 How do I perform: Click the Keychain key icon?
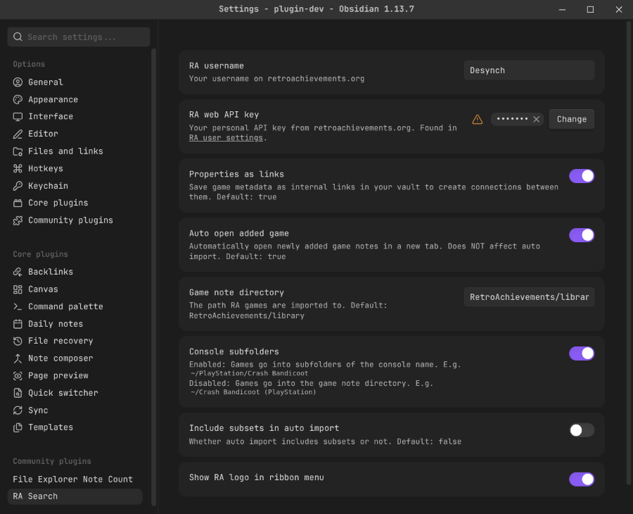coord(18,186)
